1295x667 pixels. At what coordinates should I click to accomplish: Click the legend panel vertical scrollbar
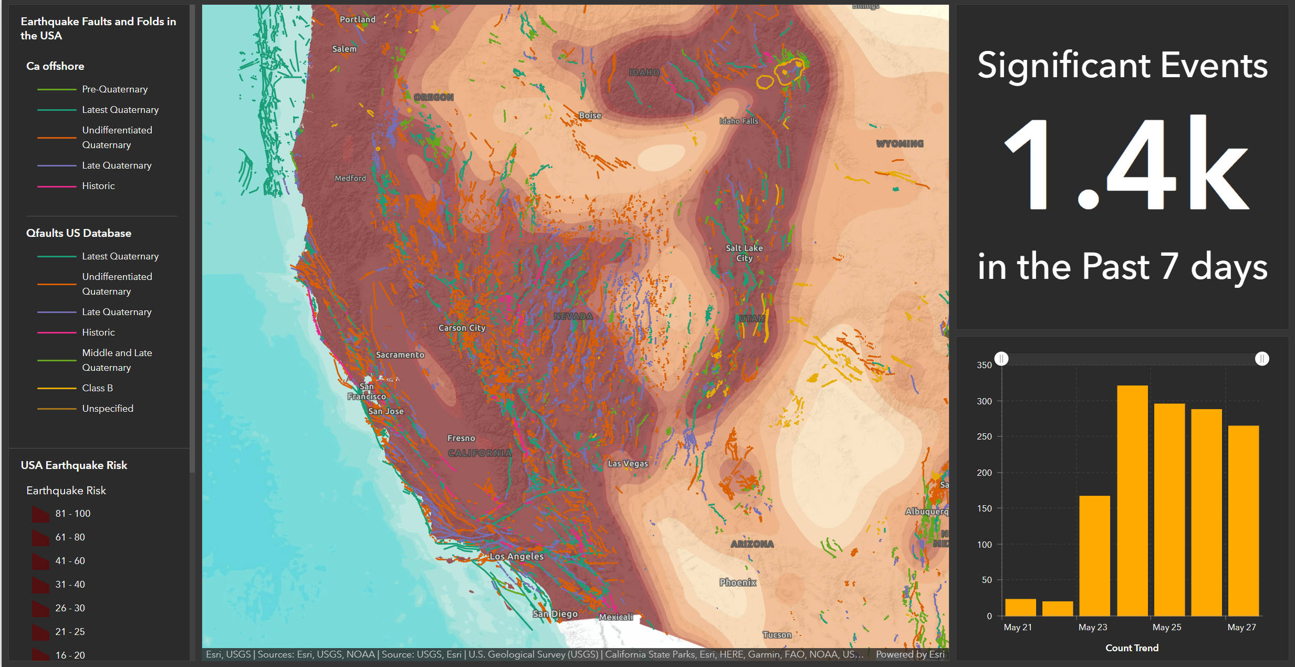[x=192, y=236]
